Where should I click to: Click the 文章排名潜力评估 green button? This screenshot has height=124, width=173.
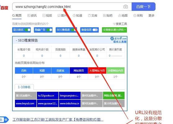click(x=114, y=30)
